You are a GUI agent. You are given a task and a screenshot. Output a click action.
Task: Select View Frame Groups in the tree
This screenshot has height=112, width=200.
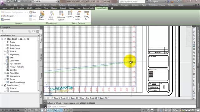pyautogui.click(x=17, y=82)
